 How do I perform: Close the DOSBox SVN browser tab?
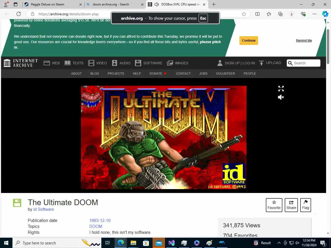pyautogui.click(x=204, y=4)
